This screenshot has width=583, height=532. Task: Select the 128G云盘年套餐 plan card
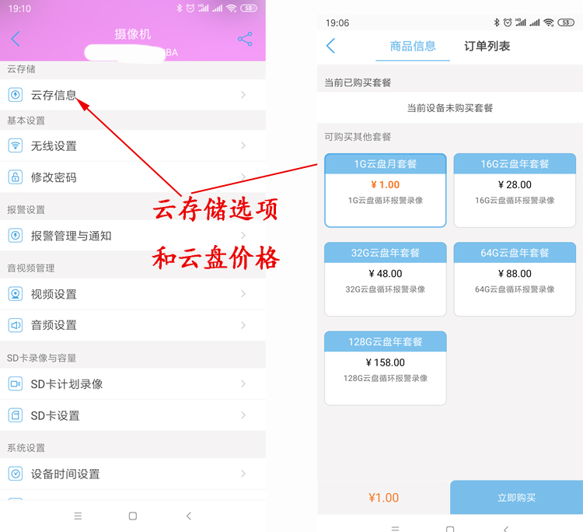(386, 368)
